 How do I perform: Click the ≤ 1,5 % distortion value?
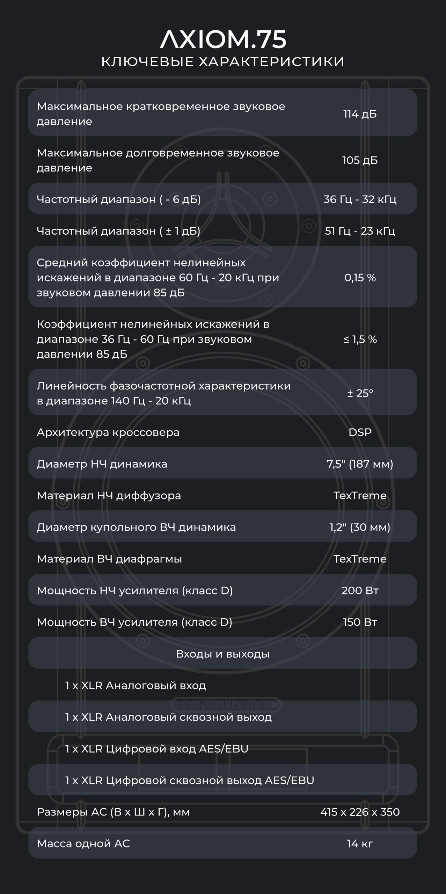360,339
